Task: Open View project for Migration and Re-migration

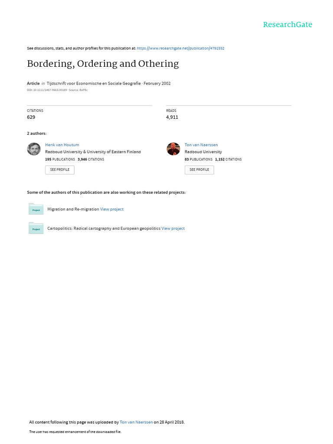Action: coord(112,209)
